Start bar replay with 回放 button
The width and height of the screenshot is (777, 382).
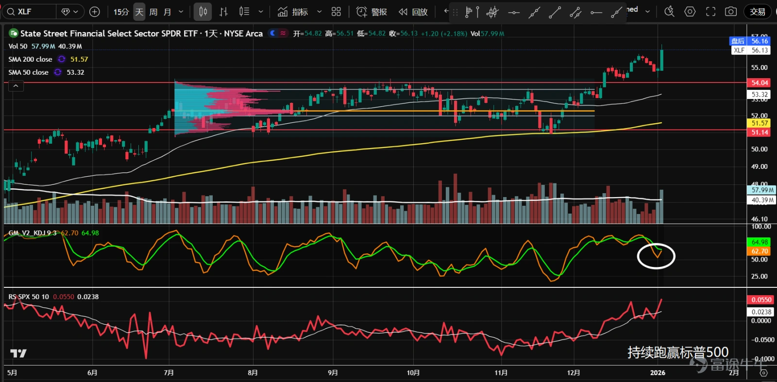click(x=413, y=12)
